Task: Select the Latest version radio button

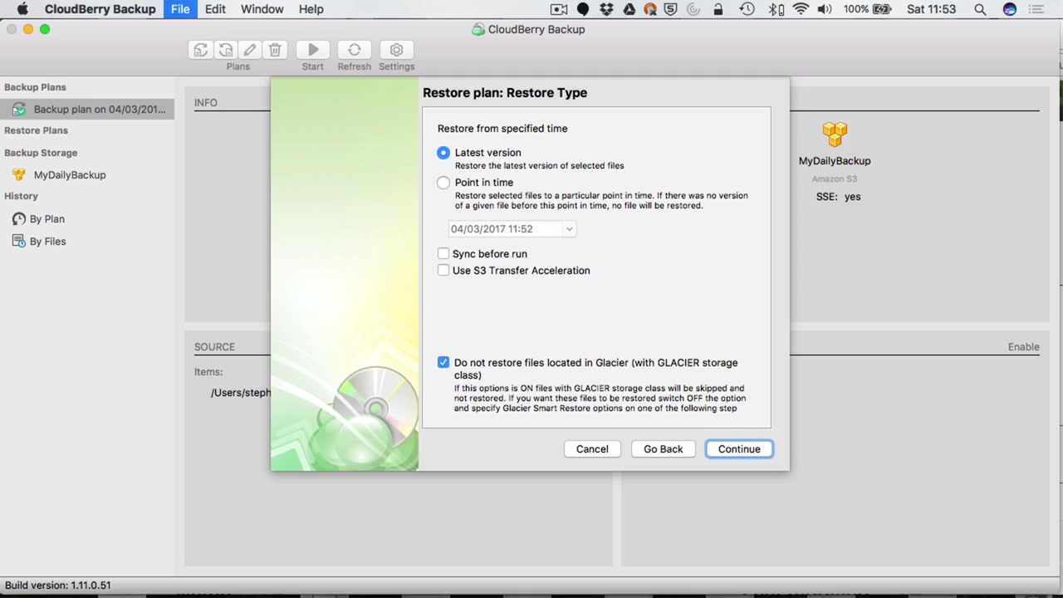Action: tap(443, 153)
